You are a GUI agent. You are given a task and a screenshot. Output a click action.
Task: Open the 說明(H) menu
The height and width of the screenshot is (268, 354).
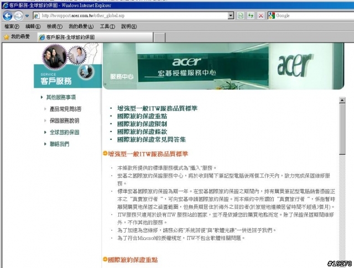coord(129,27)
